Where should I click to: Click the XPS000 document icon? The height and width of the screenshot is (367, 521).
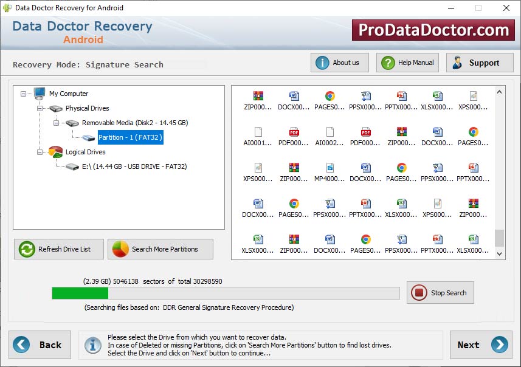[x=474, y=97]
